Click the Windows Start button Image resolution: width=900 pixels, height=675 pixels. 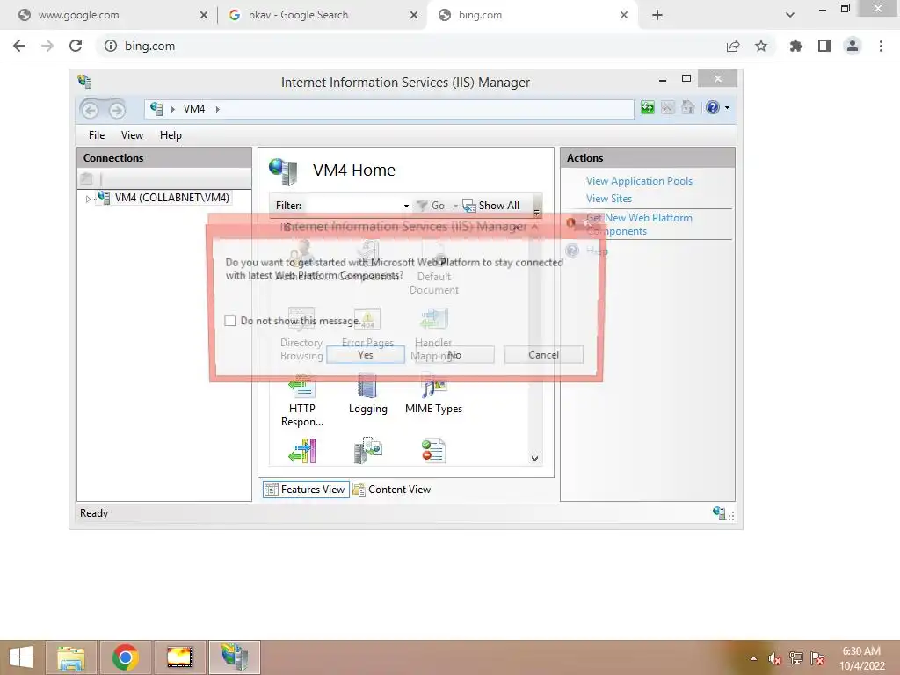coord(21,657)
